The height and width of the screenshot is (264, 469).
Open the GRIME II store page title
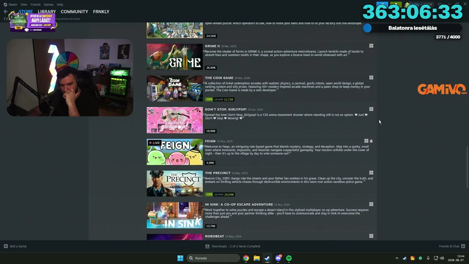point(213,46)
